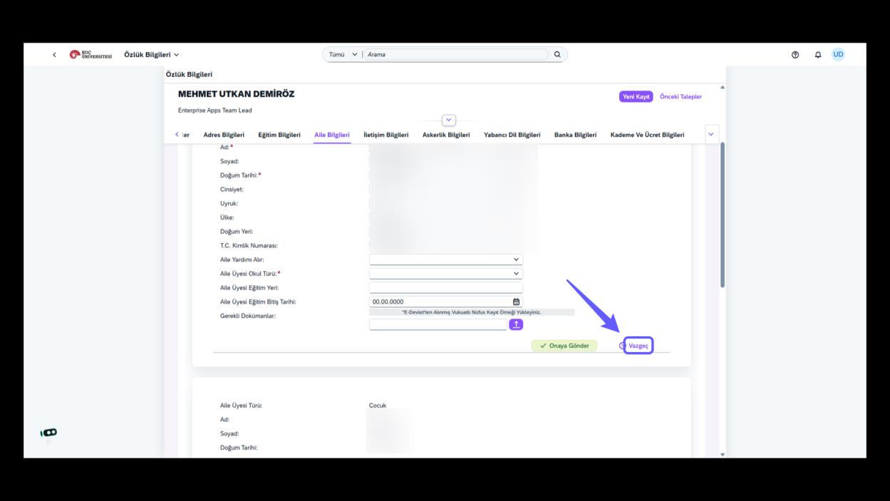This screenshot has height=501, width=890.
Task: Click into the Arama search field
Action: click(x=456, y=55)
